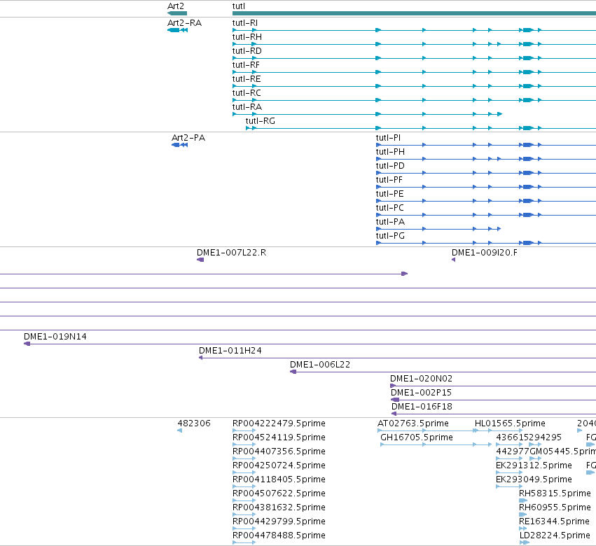Select BAC clone DME1-019N14

(x=55, y=337)
